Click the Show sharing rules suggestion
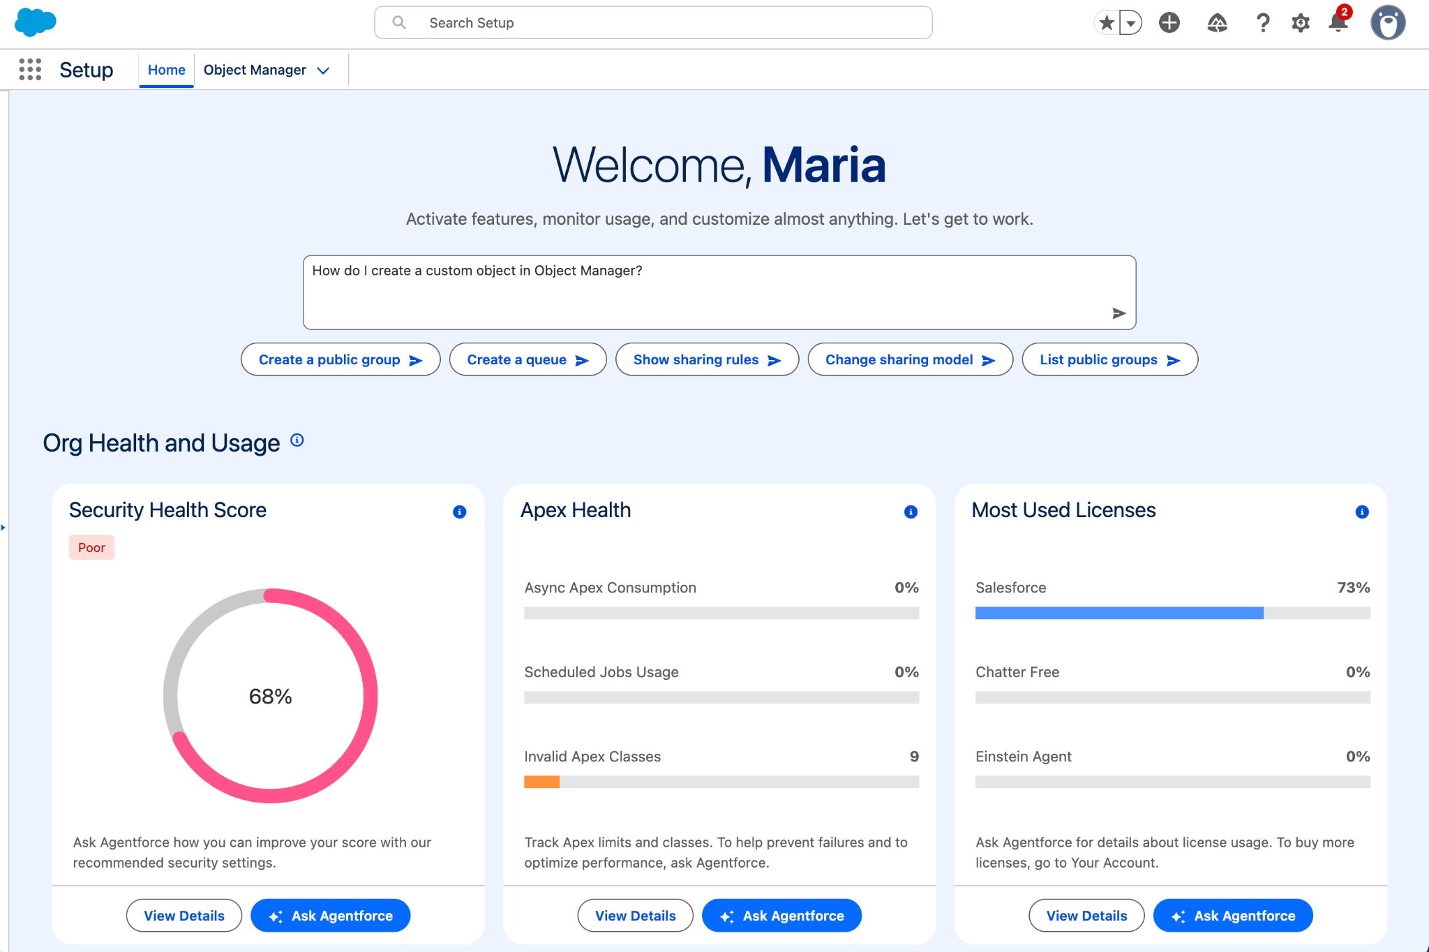This screenshot has height=952, width=1429. coord(707,359)
